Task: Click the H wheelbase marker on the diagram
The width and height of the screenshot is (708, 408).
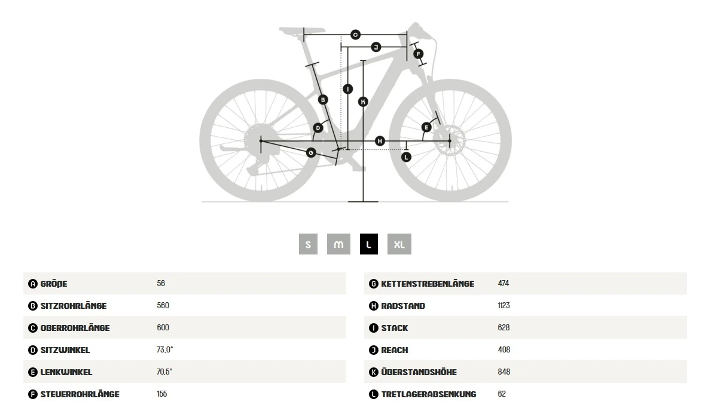Action: [380, 141]
